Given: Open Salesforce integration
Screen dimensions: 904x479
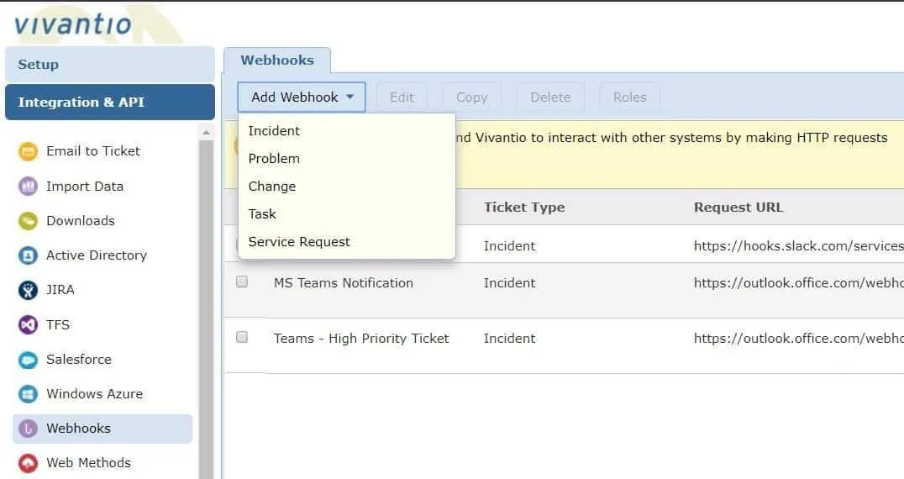Looking at the screenshot, I should [79, 359].
